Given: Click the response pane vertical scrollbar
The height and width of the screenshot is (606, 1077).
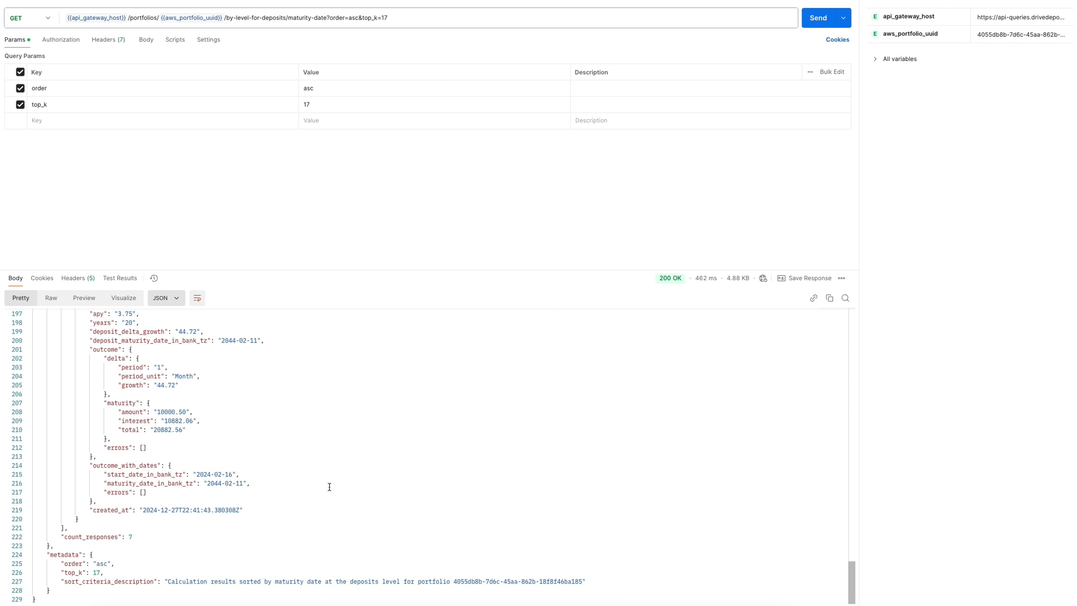Looking at the screenshot, I should (852, 582).
